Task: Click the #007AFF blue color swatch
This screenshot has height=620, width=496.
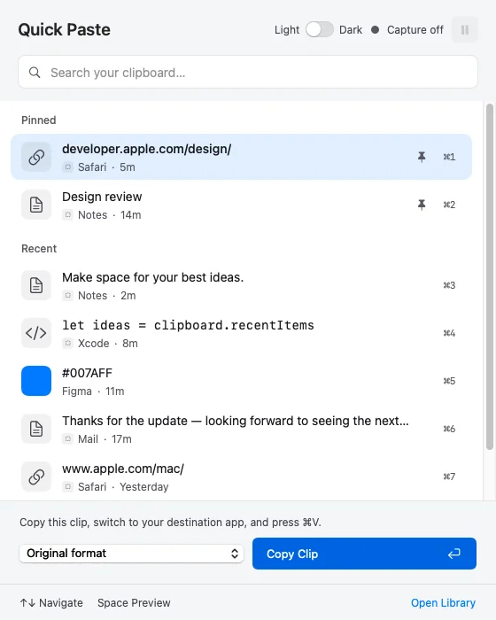Action: tap(36, 381)
